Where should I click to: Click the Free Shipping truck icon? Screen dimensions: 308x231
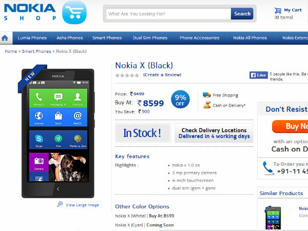[x=207, y=95]
